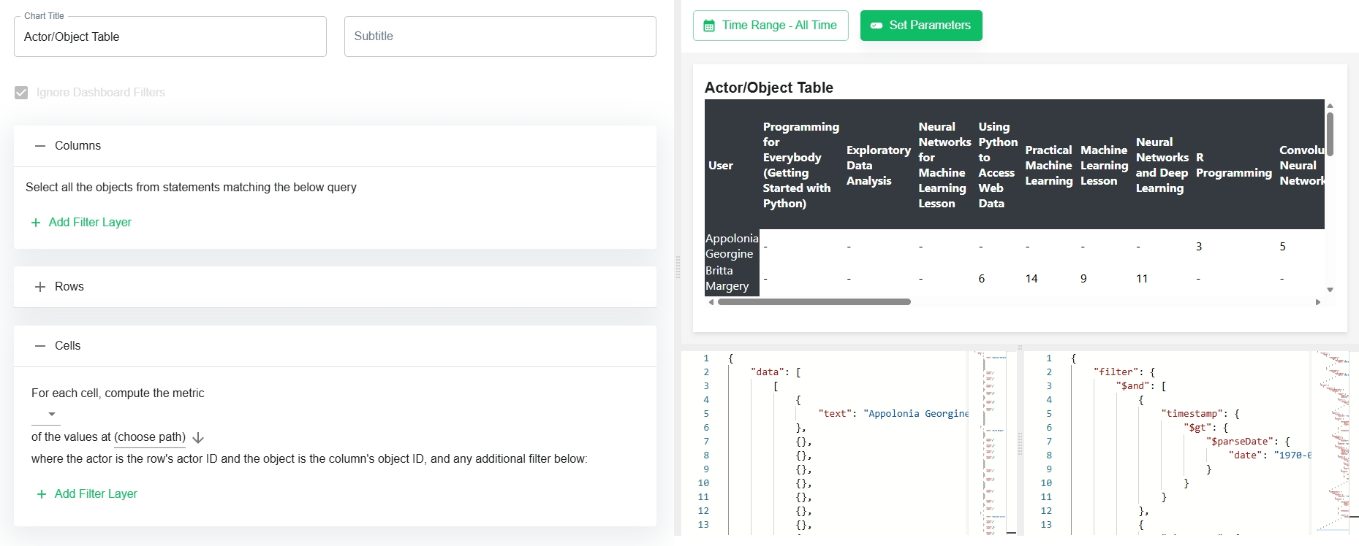The height and width of the screenshot is (546, 1359).
Task: Click the User column header
Action: pos(721,166)
